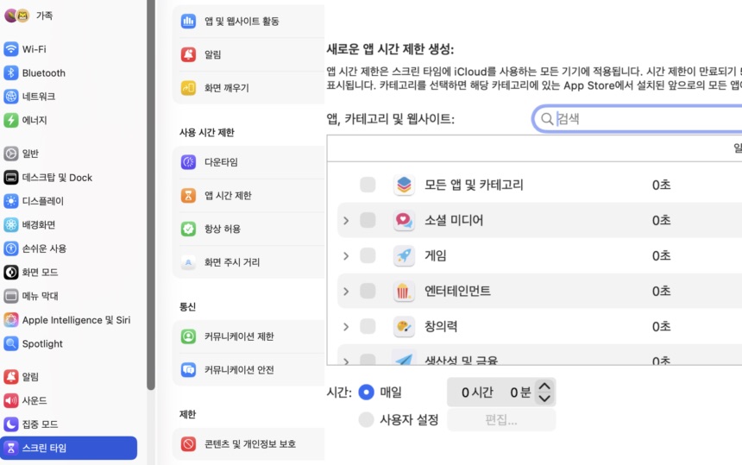Open 네트워크 settings icon

point(11,97)
